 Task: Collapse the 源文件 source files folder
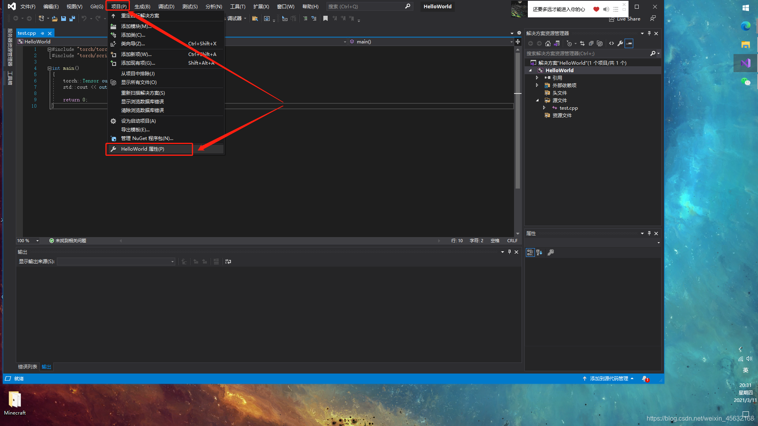(537, 100)
